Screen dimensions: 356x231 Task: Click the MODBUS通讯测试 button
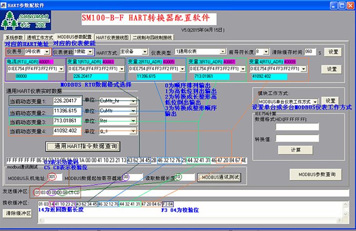pos(219,177)
